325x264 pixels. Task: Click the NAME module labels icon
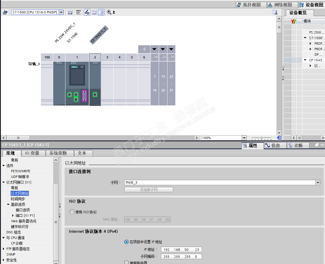[x=79, y=12]
